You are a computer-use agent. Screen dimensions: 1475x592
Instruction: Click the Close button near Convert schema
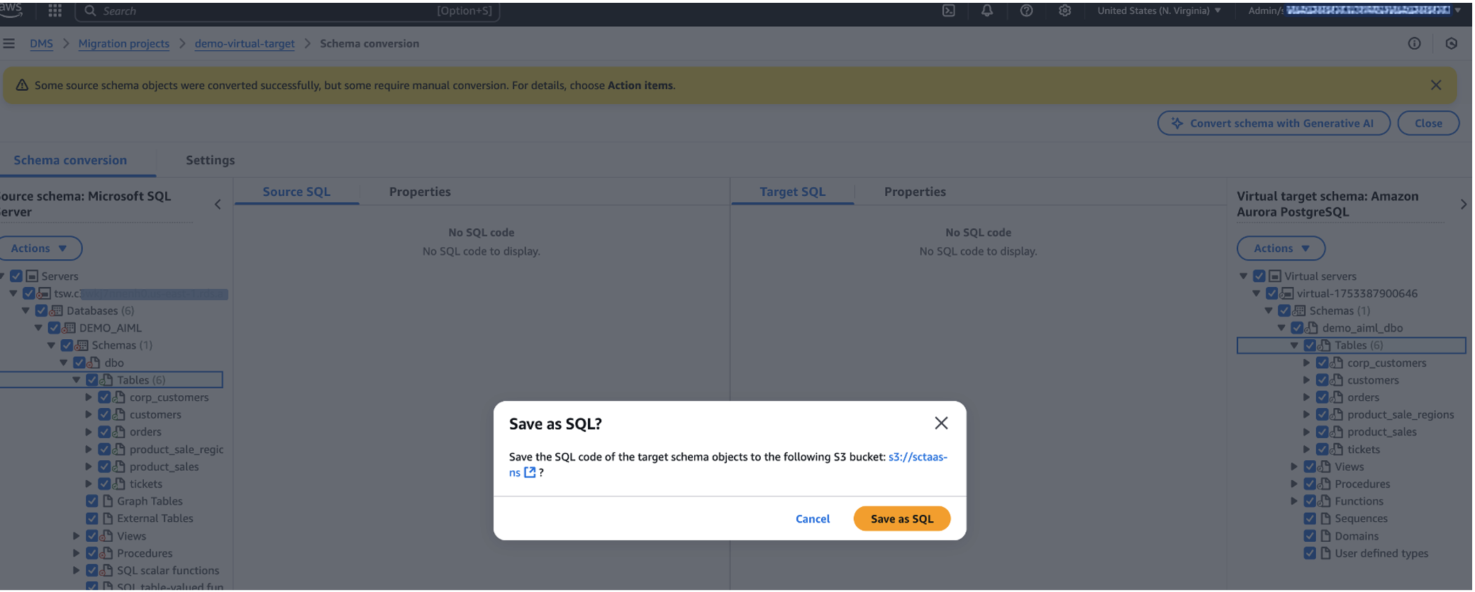click(1428, 123)
